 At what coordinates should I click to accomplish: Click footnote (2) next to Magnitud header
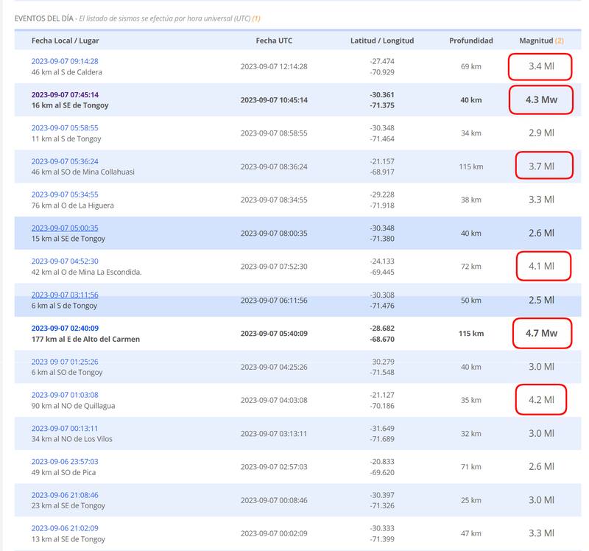click(x=560, y=41)
